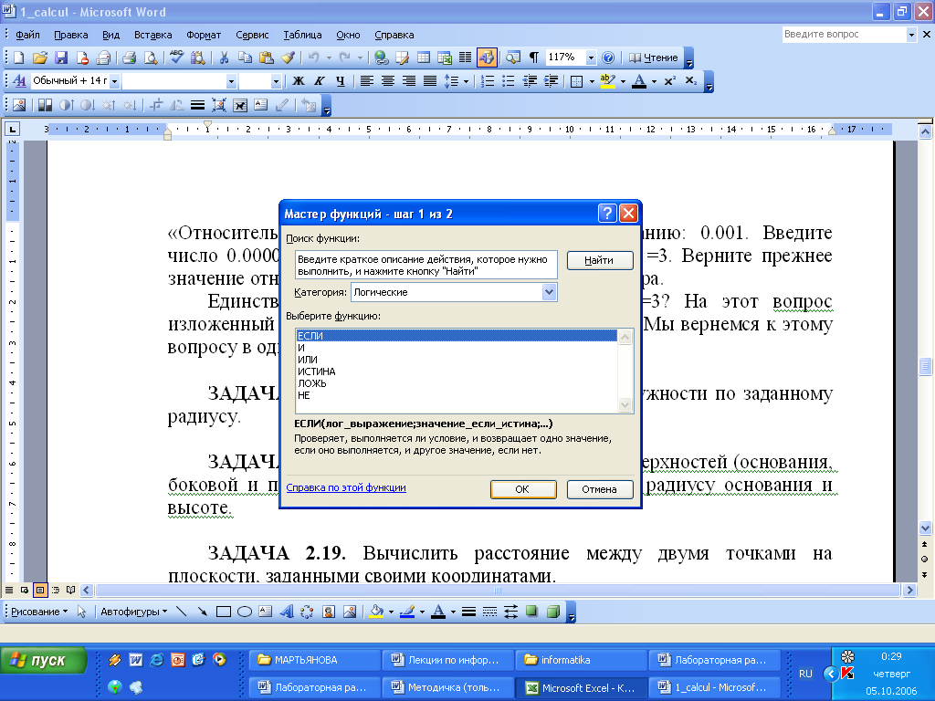Toggle bulleted list

pyautogui.click(x=509, y=81)
